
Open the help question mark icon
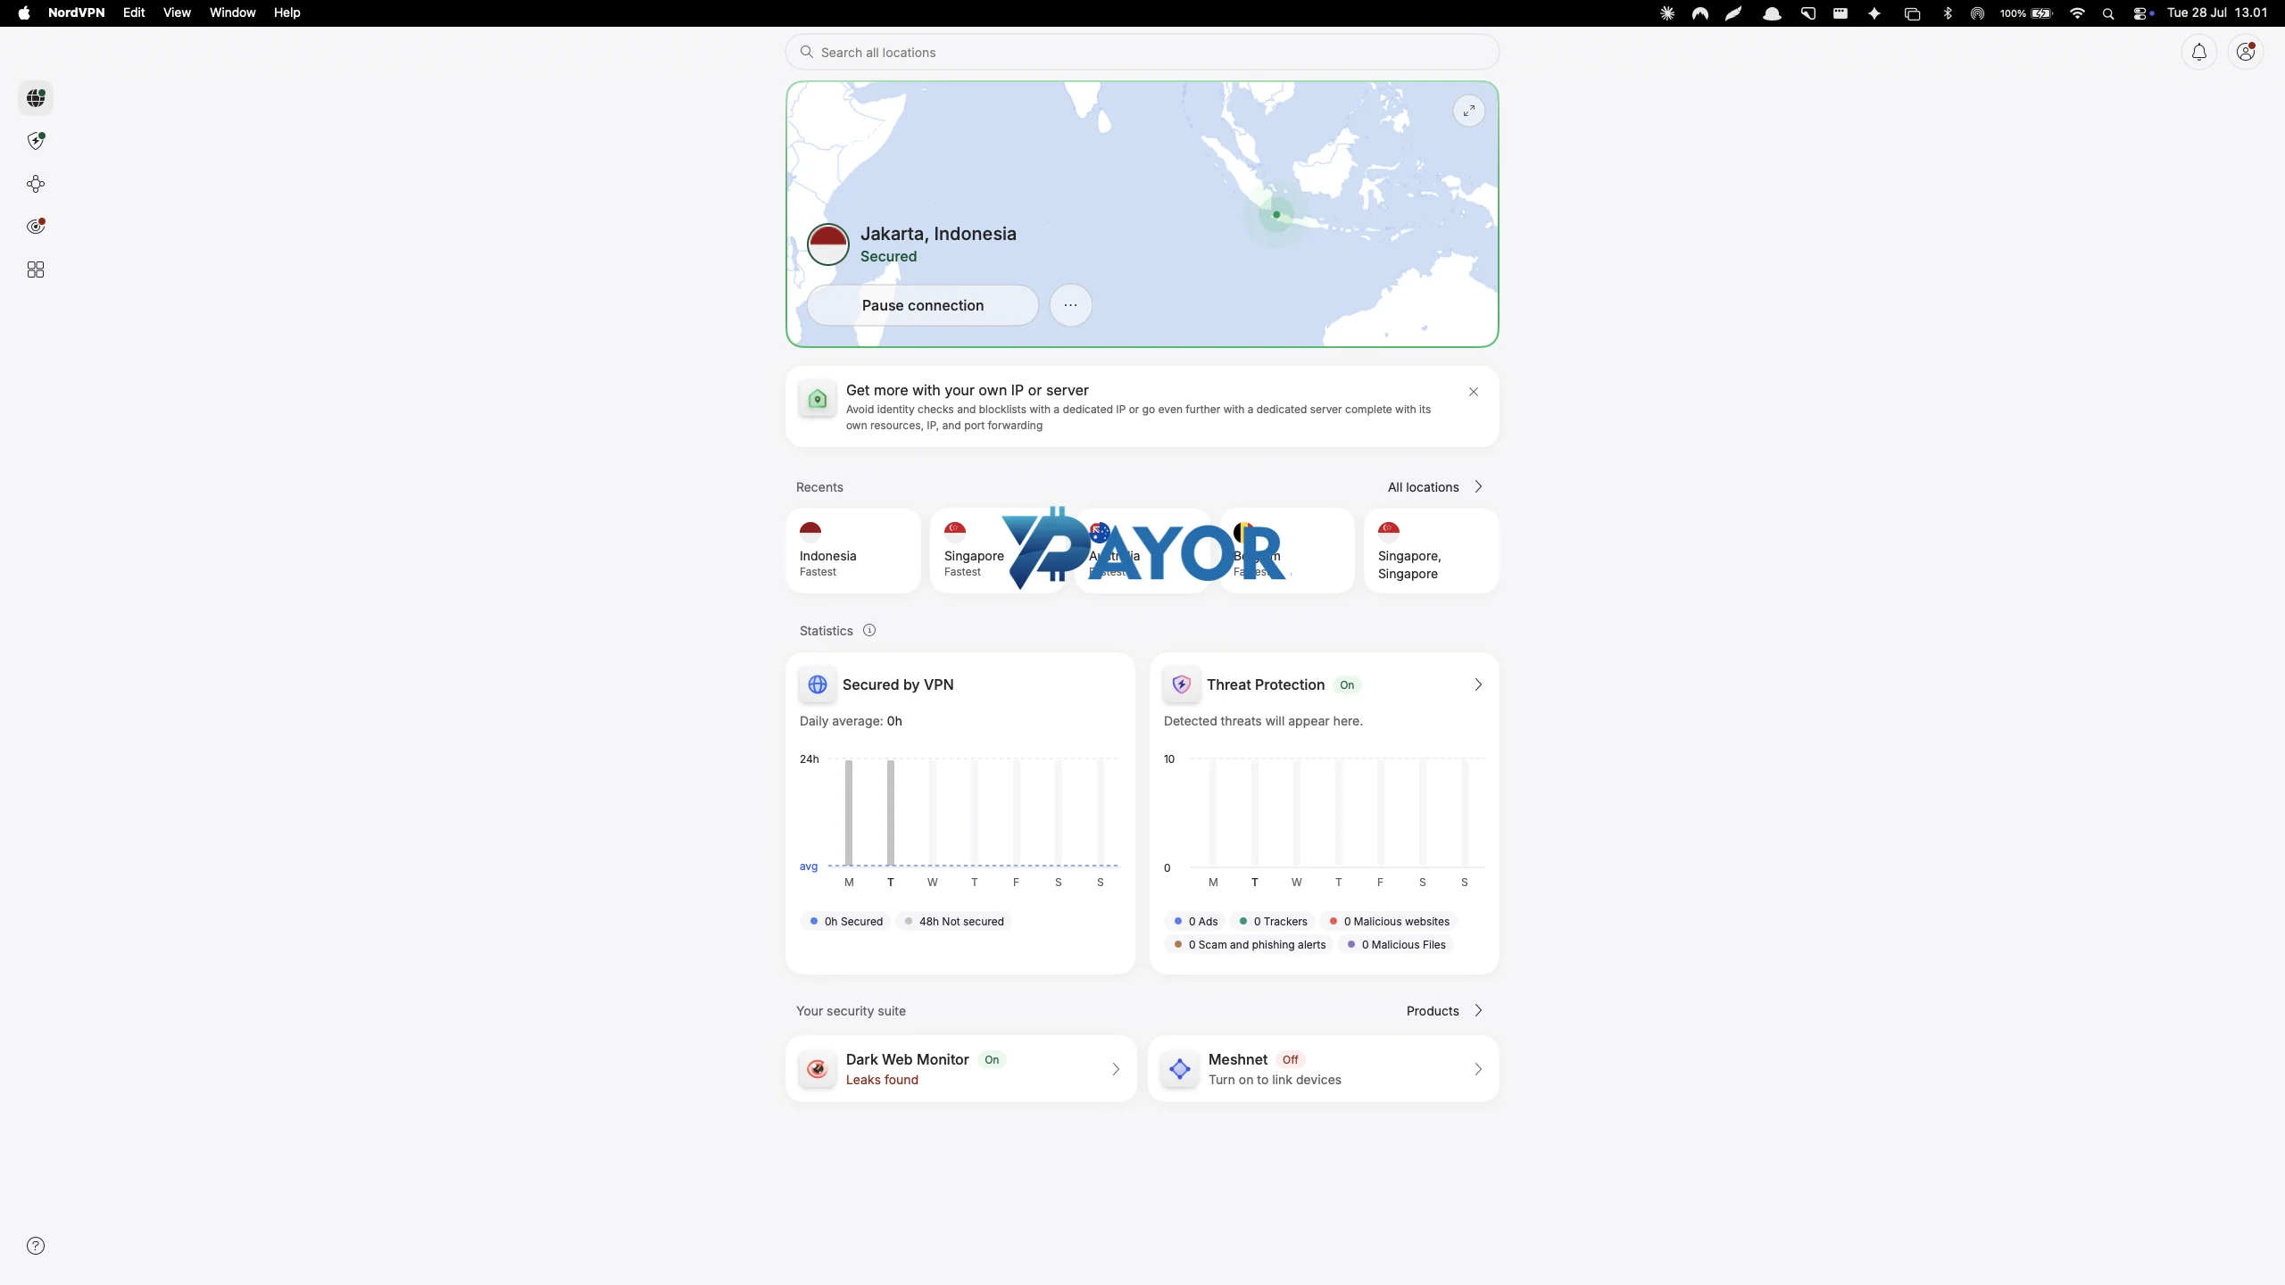pos(36,1246)
